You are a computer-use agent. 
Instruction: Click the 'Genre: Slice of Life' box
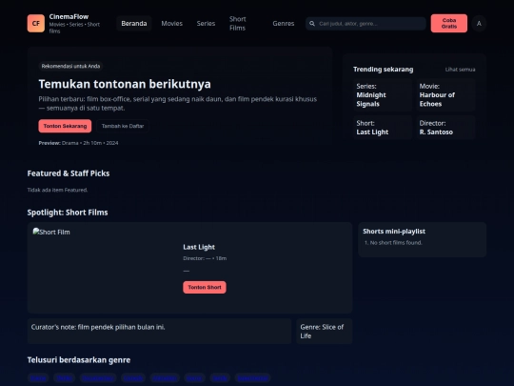coord(325,331)
